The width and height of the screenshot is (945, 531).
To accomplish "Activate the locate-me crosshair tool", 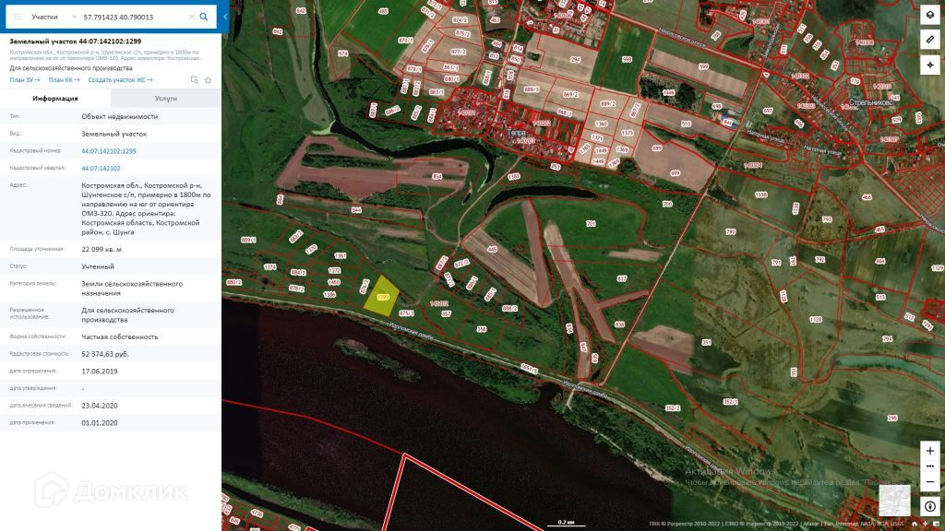I will pos(930,65).
